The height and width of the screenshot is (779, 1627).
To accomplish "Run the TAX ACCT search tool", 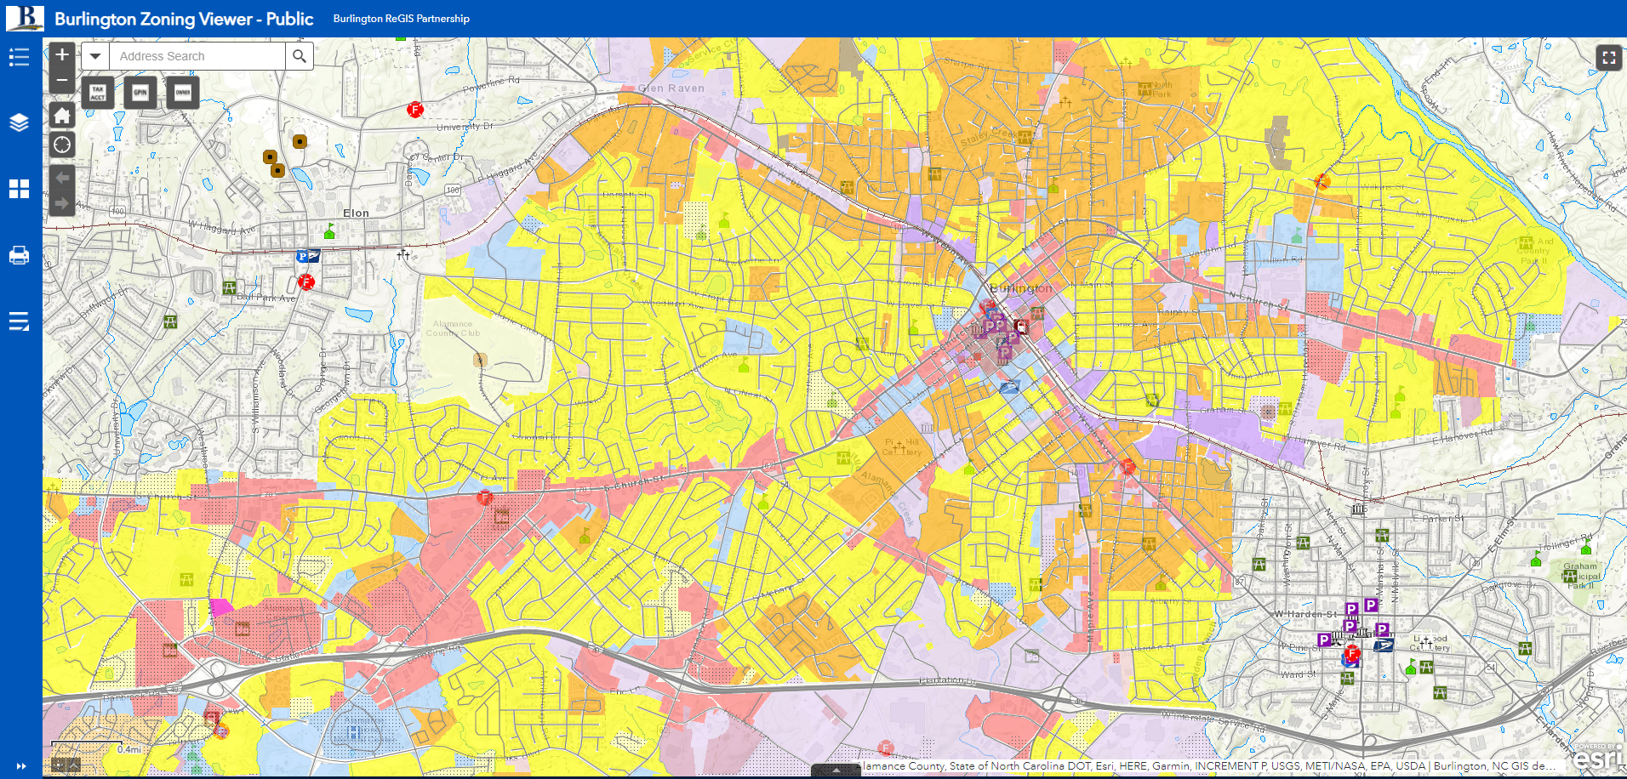I will tap(97, 93).
